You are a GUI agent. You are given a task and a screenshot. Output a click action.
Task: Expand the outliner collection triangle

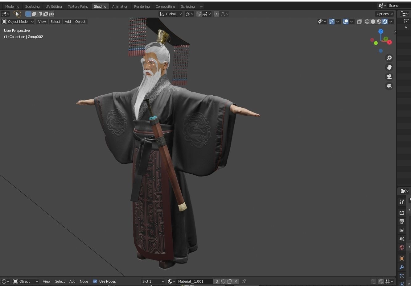(406, 27)
